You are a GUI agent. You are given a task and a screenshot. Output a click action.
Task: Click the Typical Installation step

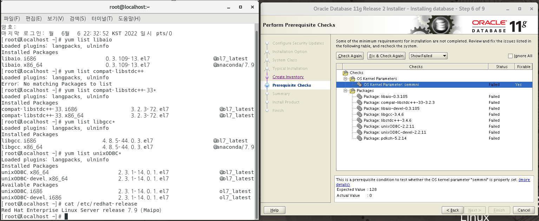click(x=290, y=68)
